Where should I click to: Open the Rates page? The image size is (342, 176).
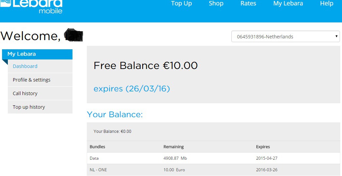[248, 4]
